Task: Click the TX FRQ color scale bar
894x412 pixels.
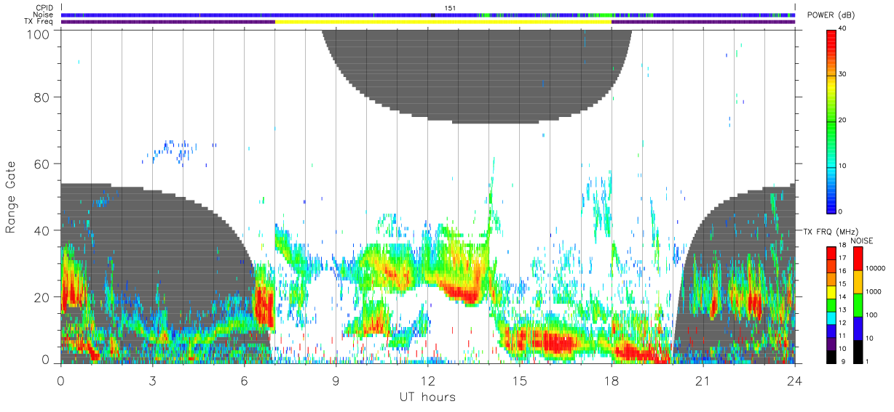Action: (x=831, y=304)
